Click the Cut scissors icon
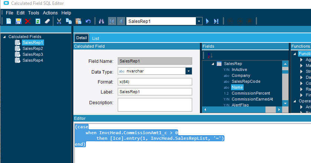This screenshot has height=163, width=311. (59, 21)
